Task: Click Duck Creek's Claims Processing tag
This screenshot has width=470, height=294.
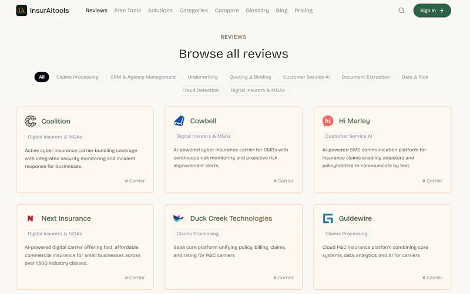Action: 197,234
